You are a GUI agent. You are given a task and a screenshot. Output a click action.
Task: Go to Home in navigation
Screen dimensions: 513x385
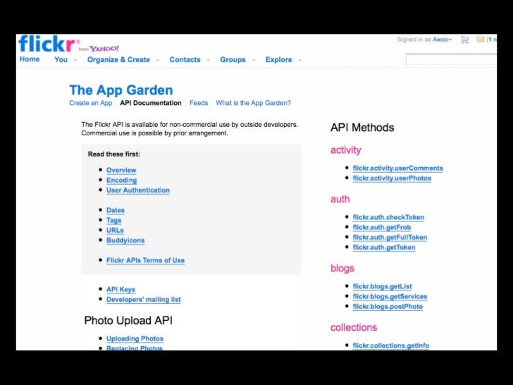pyautogui.click(x=30, y=59)
